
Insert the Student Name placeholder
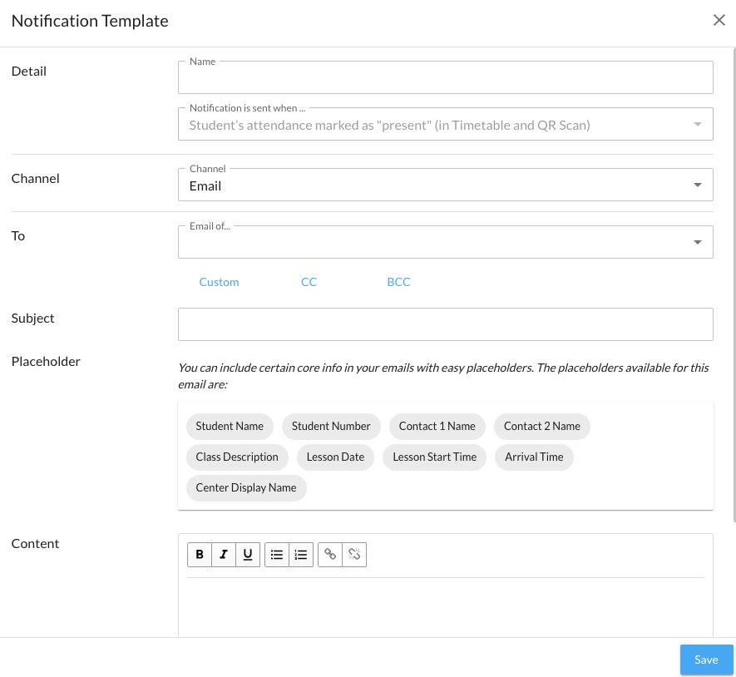coord(230,426)
